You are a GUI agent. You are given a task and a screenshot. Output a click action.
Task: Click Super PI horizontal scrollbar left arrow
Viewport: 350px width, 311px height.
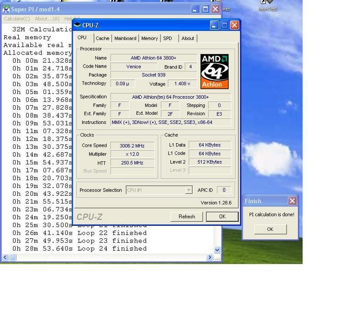5,257
